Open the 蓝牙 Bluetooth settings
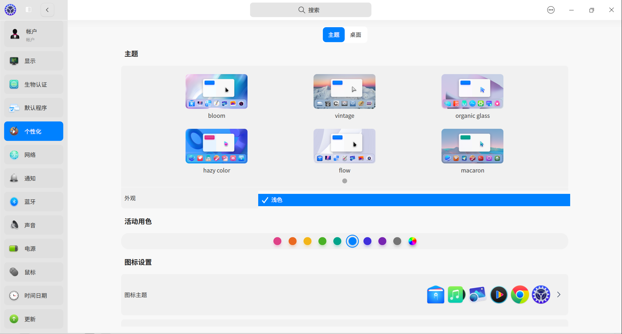Image resolution: width=622 pixels, height=334 pixels. click(34, 202)
